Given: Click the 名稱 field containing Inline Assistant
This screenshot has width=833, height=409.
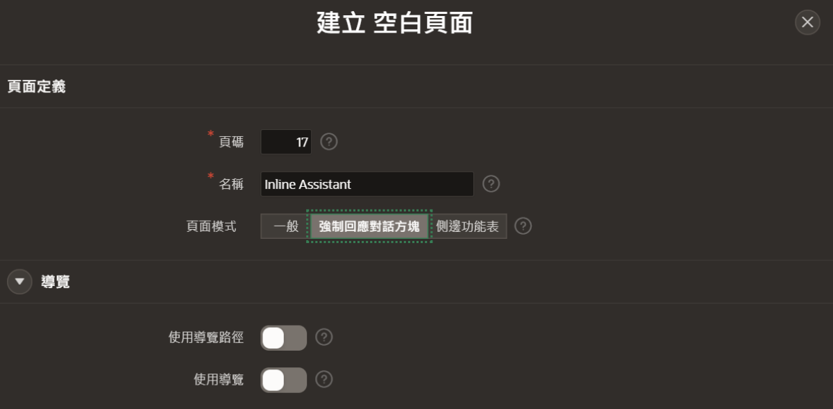Looking at the screenshot, I should (x=367, y=184).
